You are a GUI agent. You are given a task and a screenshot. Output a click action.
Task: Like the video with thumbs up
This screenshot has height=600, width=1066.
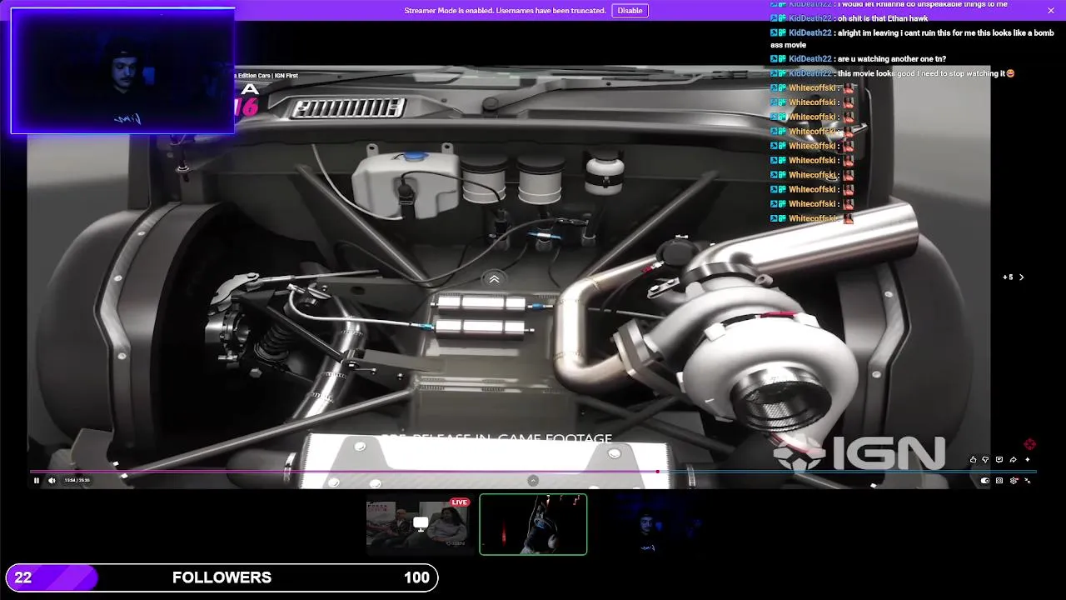tap(973, 459)
